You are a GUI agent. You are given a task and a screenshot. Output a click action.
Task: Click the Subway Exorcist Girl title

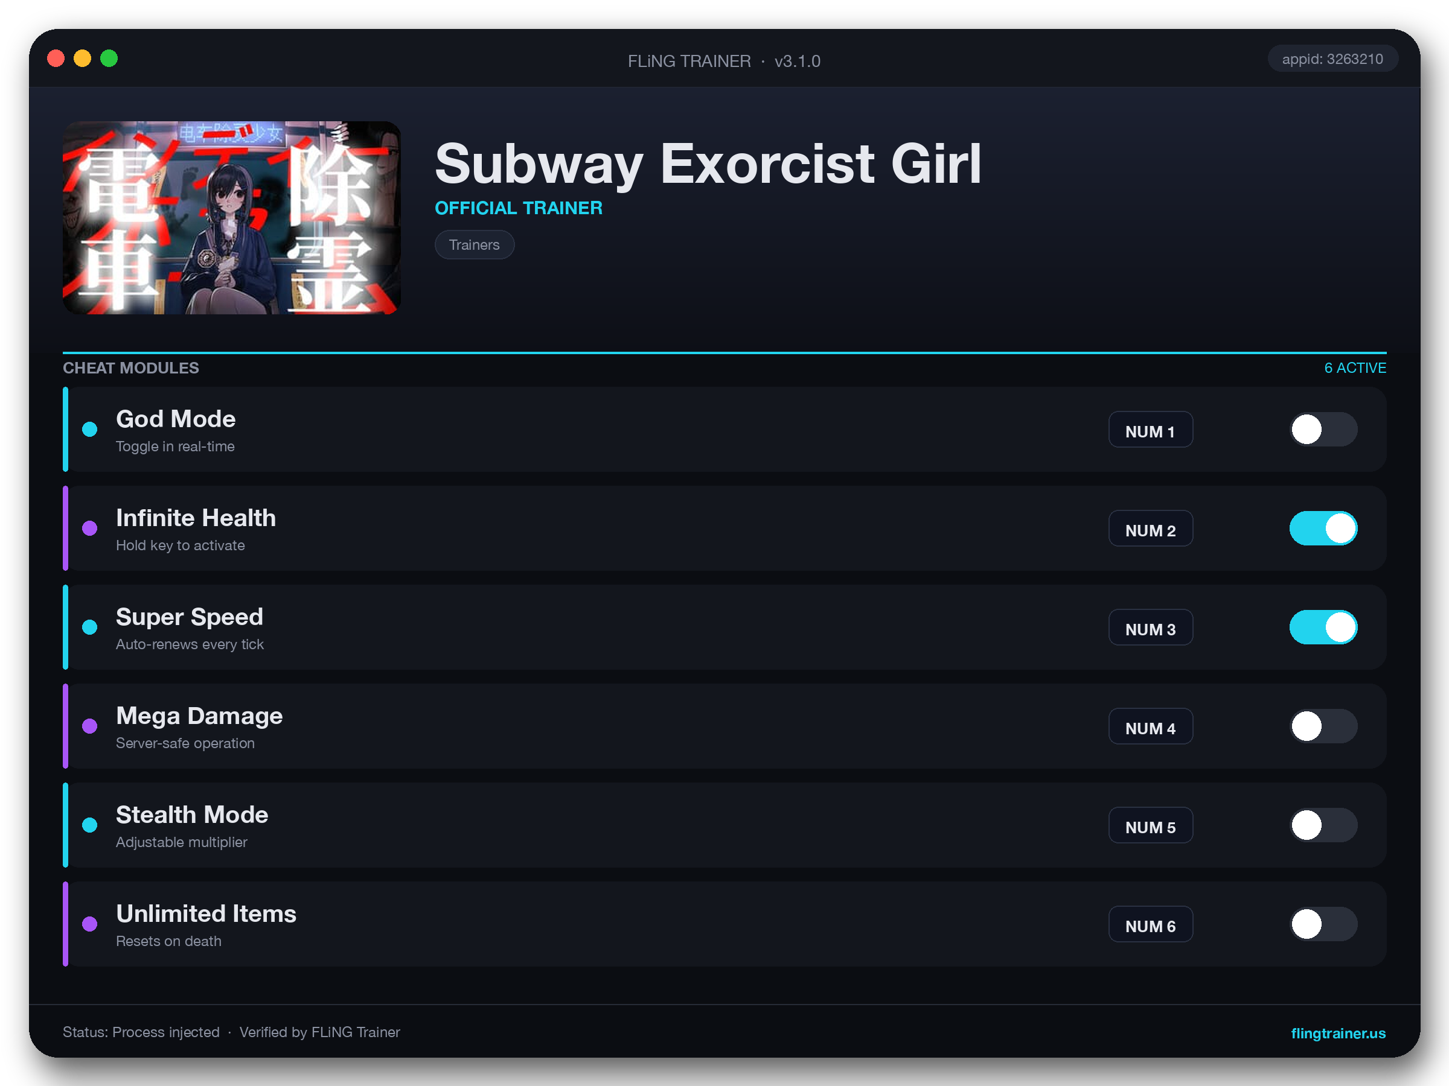[708, 164]
